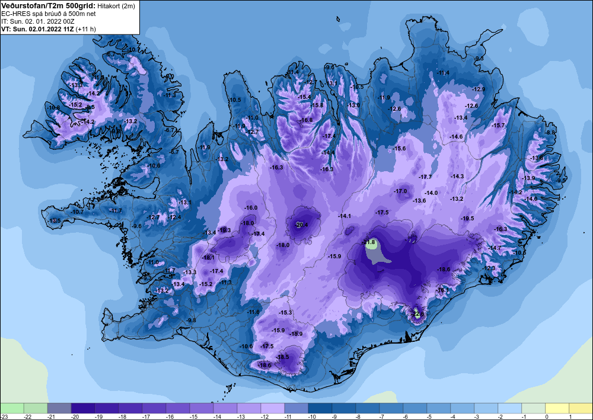Click the '-23' legend number
The image size is (593, 420).
click(x=4, y=416)
